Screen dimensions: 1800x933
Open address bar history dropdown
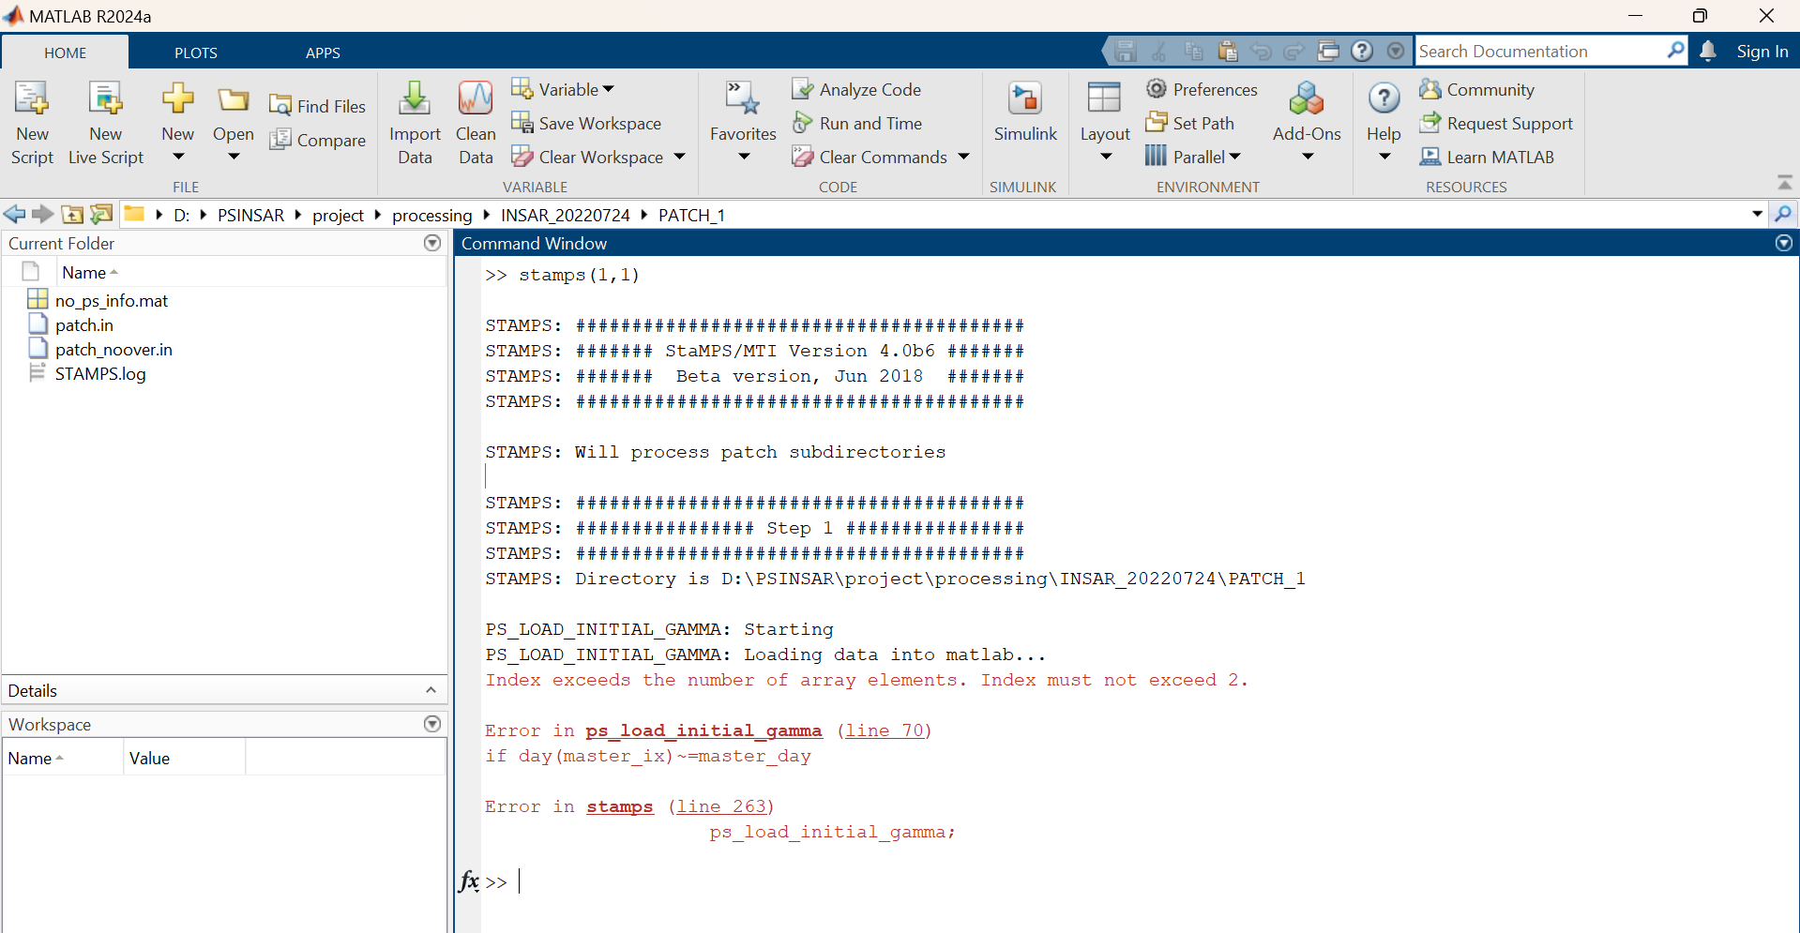coord(1757,214)
